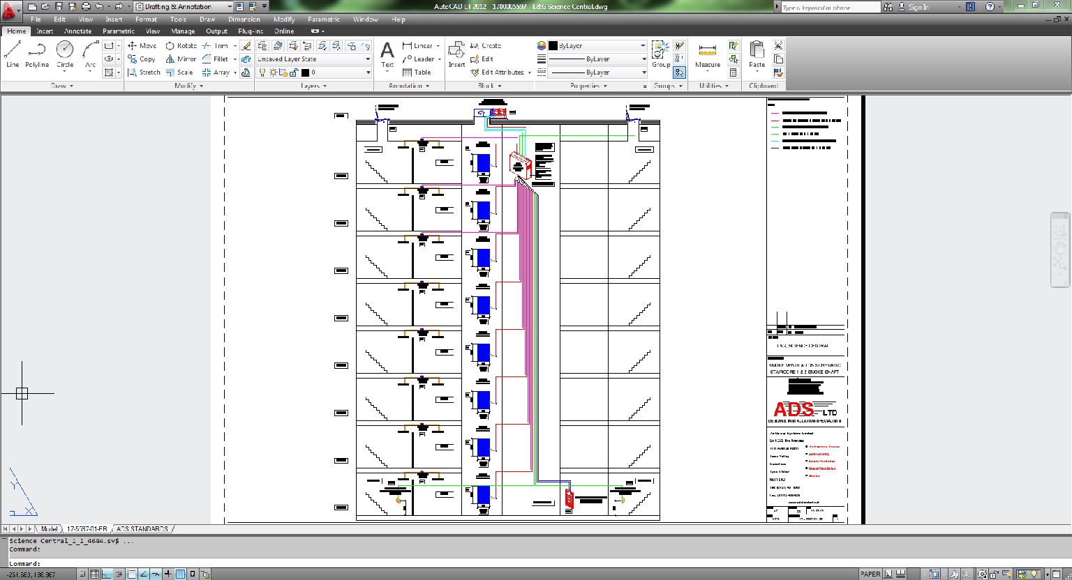Use the Rotate tool
The height and width of the screenshot is (580, 1072).
(181, 45)
